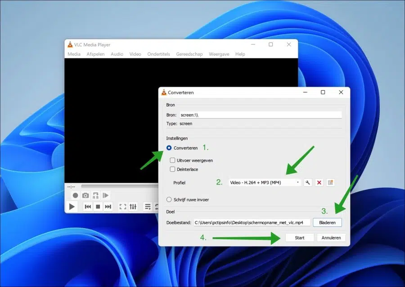This screenshot has height=287, width=405.
Task: Click the VLC cone icon in Converteren title bar
Action: tap(164, 93)
